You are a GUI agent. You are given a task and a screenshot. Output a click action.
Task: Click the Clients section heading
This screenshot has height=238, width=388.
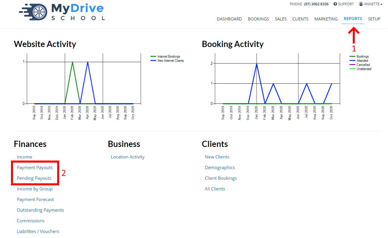(x=215, y=144)
